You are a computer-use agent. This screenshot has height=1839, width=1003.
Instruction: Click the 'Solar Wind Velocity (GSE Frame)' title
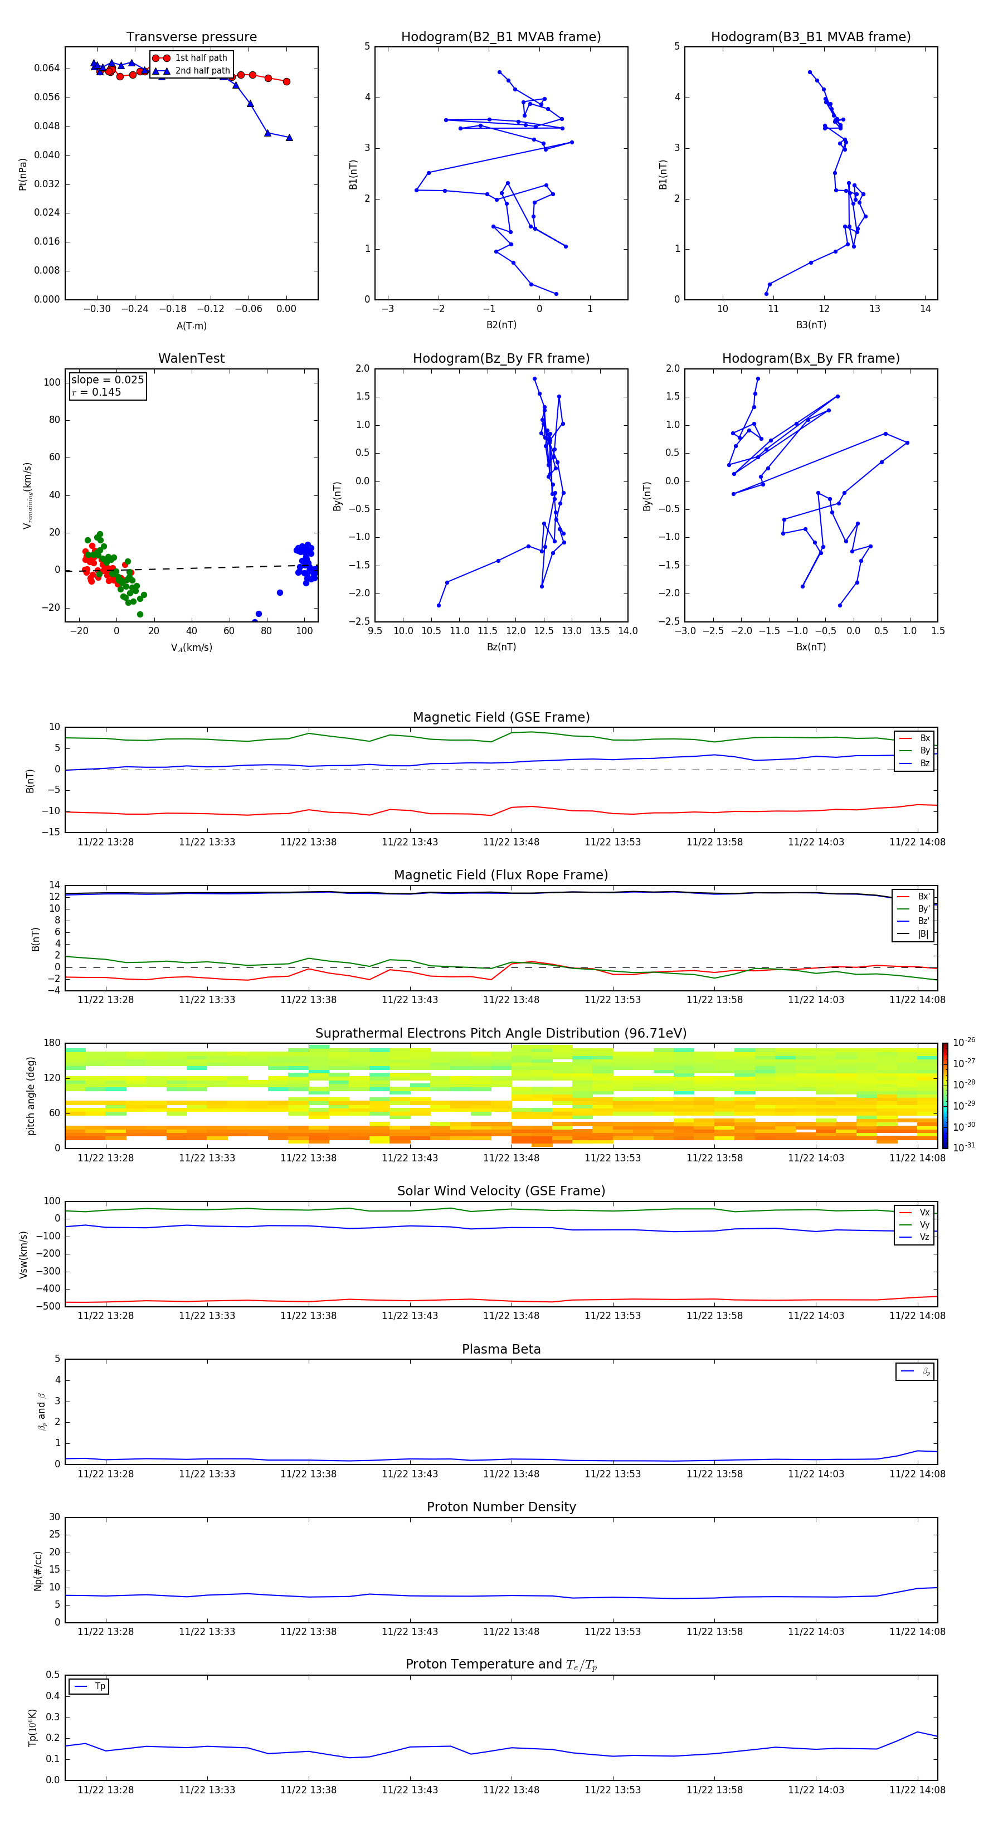pyautogui.click(x=501, y=1191)
